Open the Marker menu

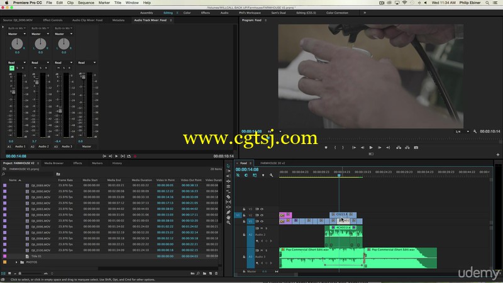coord(104,3)
